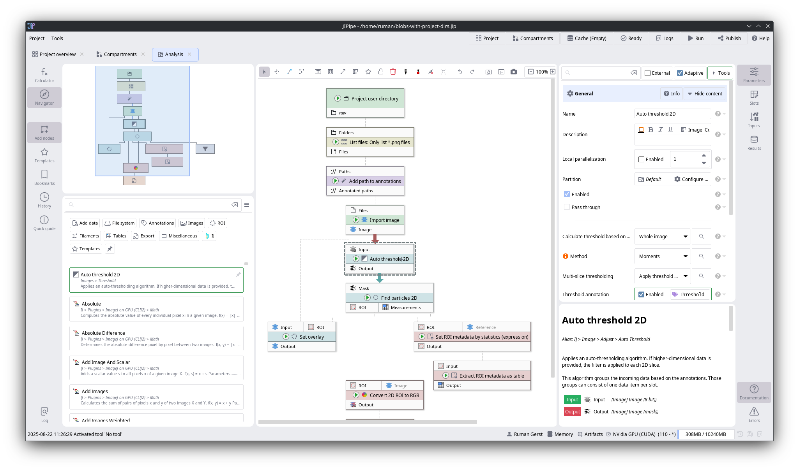Open the Templates sidebar panel

[44, 155]
